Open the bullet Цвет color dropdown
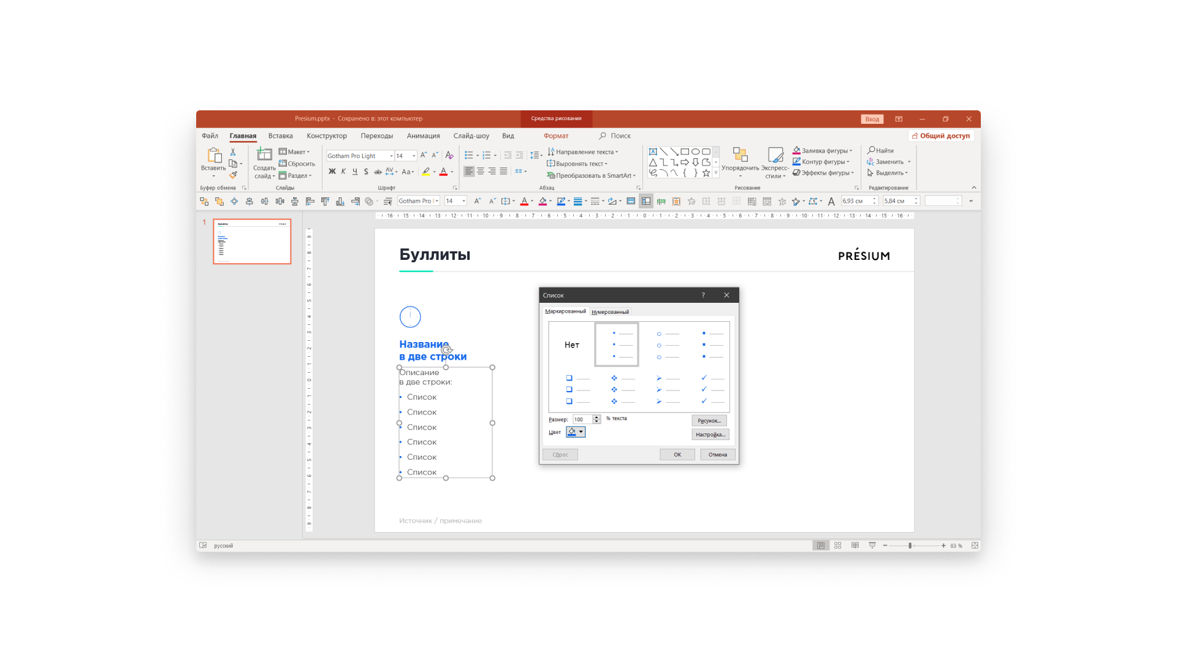This screenshot has height=662, width=1177. click(581, 432)
